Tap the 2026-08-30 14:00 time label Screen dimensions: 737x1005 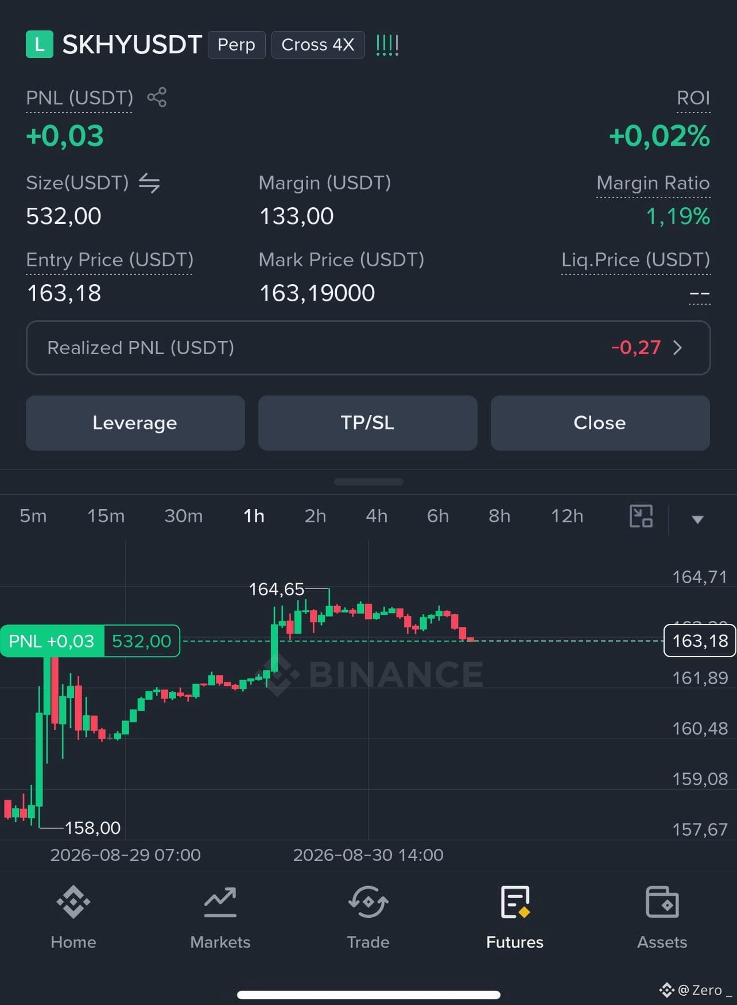pyautogui.click(x=368, y=855)
